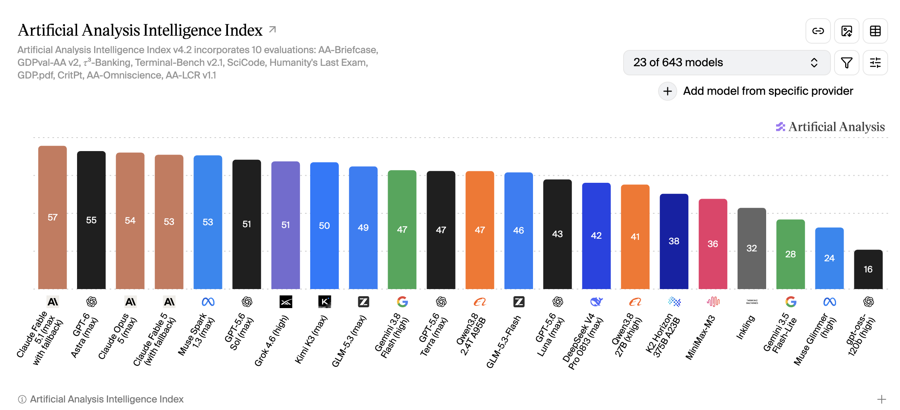This screenshot has height=410, width=900.
Task: Select the green Gemini 3.5 Flash-Lite bar
Action: point(790,254)
